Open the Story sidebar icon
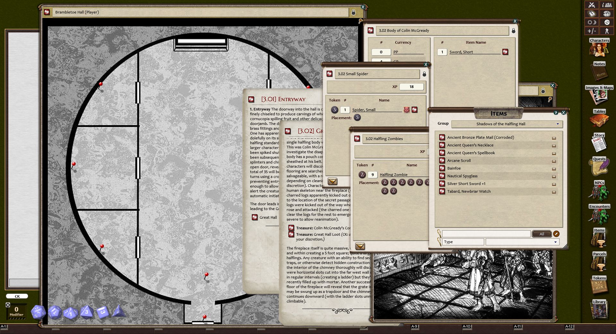The image size is (616, 334). coord(599,142)
